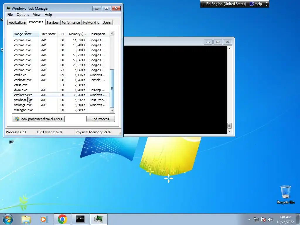The width and height of the screenshot is (300, 225).
Task: Sort processes by User Name column
Action: pos(48,34)
